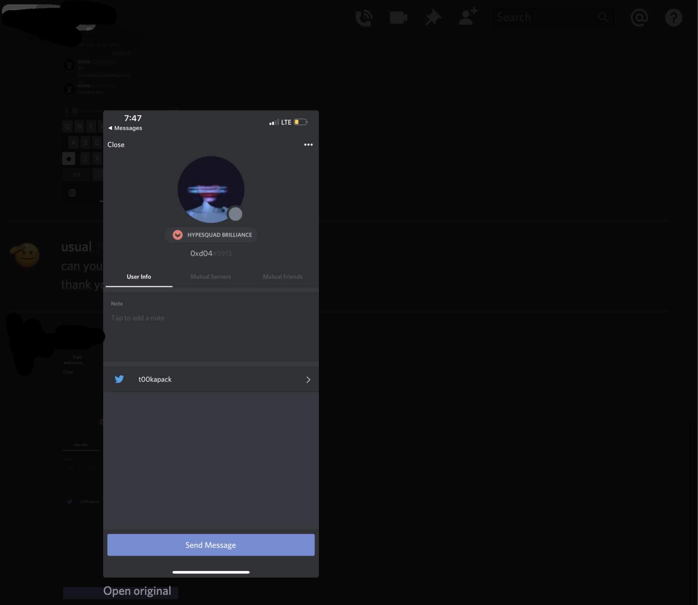Screen dimensions: 698x605
Task: Open pinned messages via the pin icon
Action: (433, 18)
